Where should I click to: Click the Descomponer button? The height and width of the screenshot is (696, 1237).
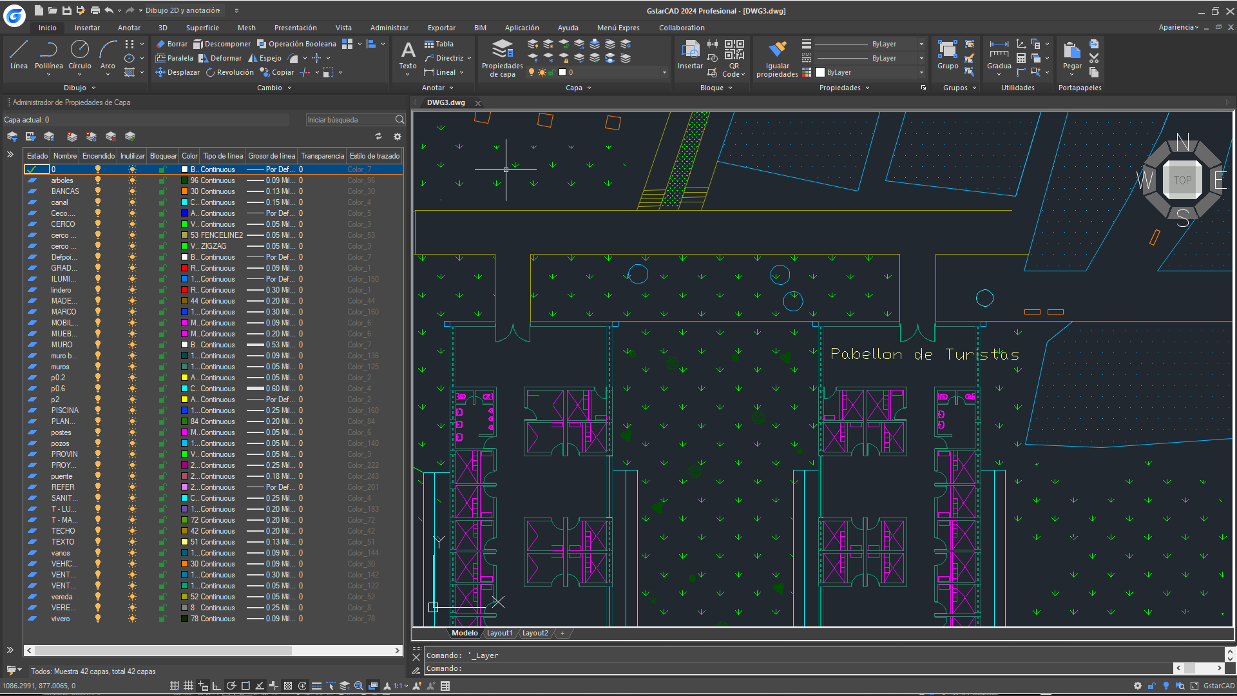coord(222,44)
